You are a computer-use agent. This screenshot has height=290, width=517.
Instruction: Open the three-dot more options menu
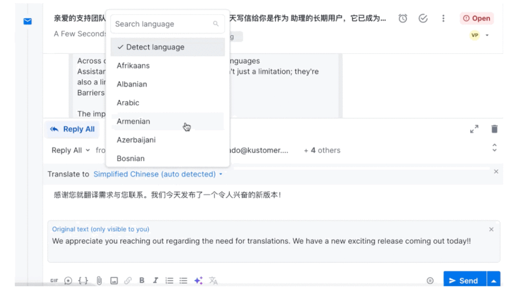point(443,19)
